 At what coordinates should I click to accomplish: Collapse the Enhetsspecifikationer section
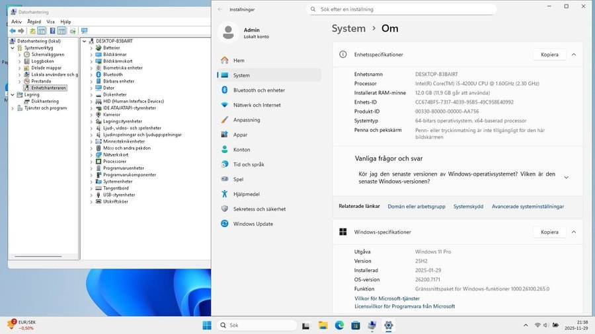(573, 55)
